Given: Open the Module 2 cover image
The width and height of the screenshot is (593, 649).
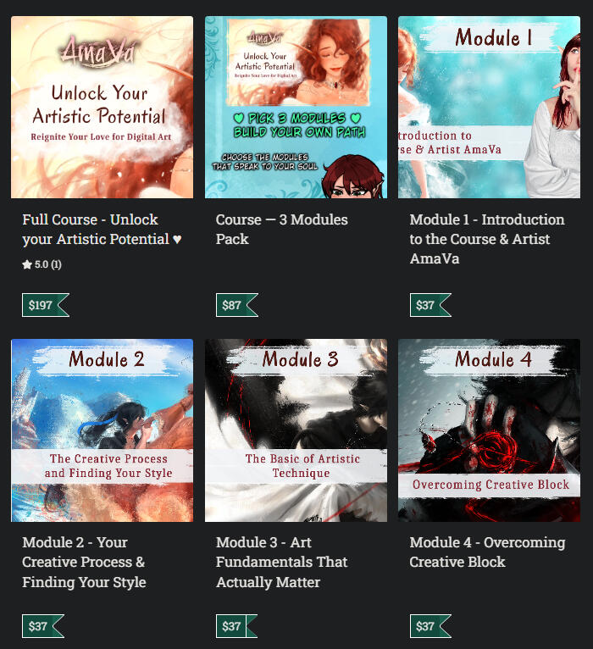Looking at the screenshot, I should tap(102, 430).
